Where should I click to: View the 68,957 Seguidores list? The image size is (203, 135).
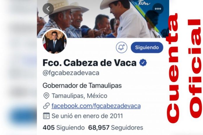116,128
